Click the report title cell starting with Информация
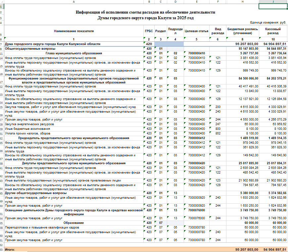 pos(145,12)
